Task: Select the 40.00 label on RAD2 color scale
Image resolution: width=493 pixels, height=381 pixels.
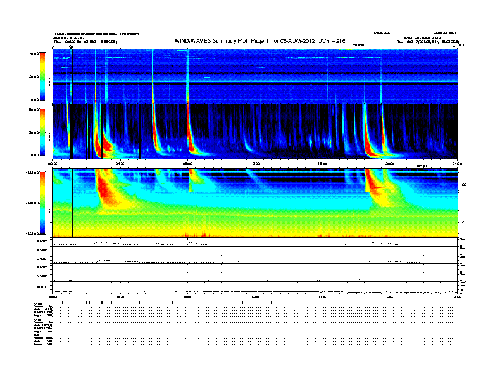Action: click(x=34, y=54)
